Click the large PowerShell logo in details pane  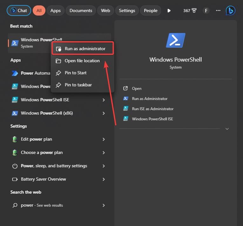click(176, 40)
